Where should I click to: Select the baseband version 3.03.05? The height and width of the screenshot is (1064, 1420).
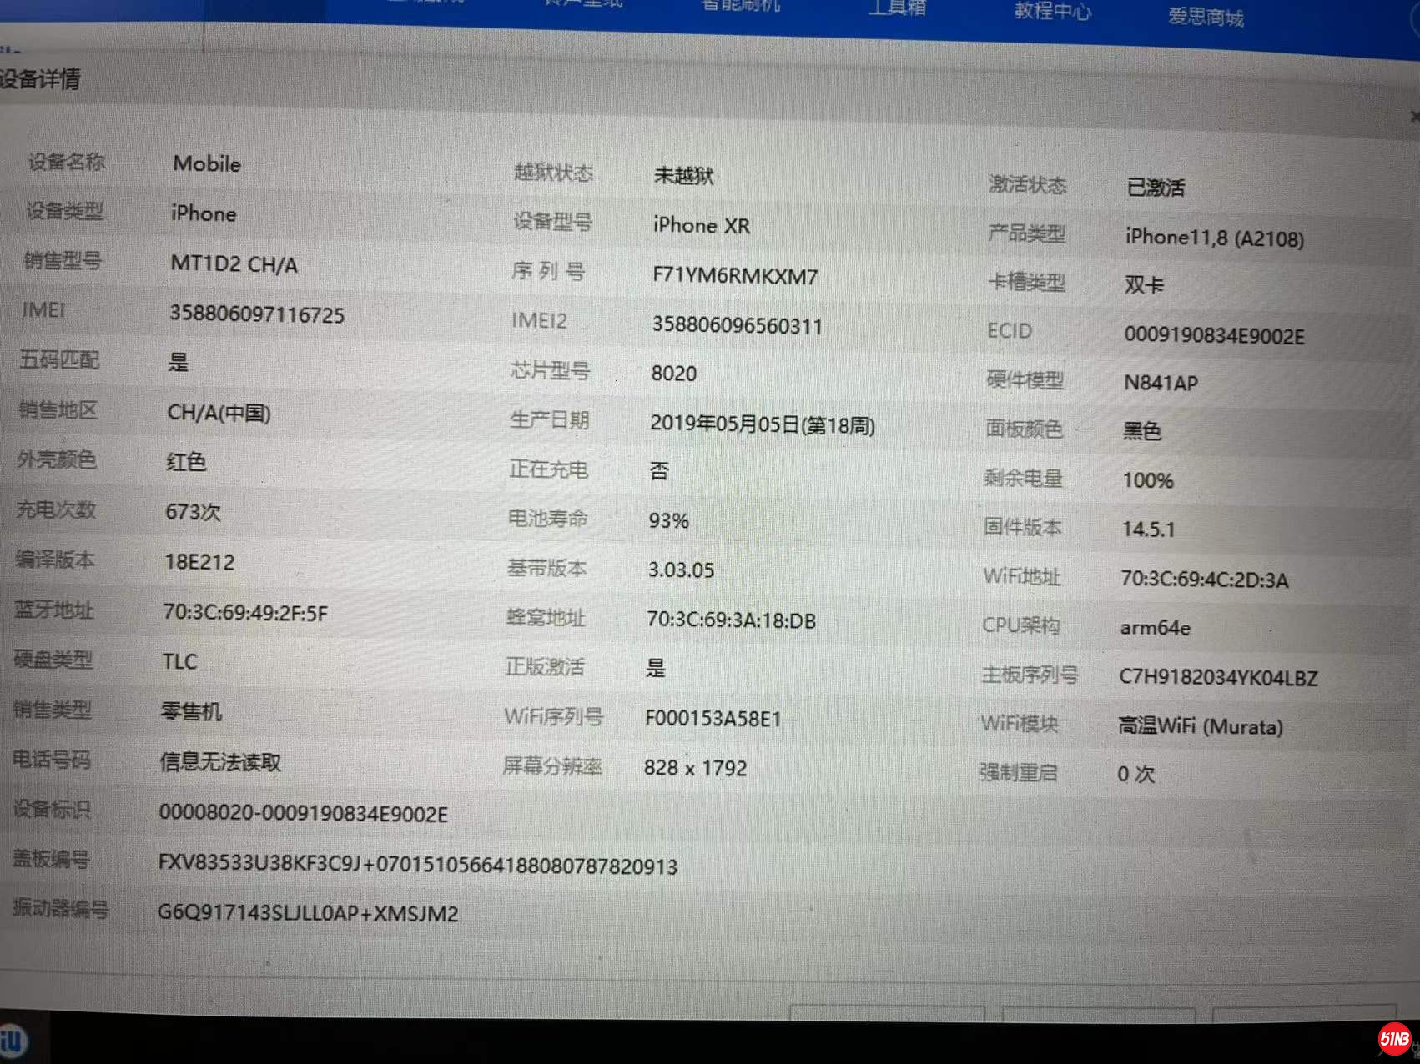coord(681,570)
